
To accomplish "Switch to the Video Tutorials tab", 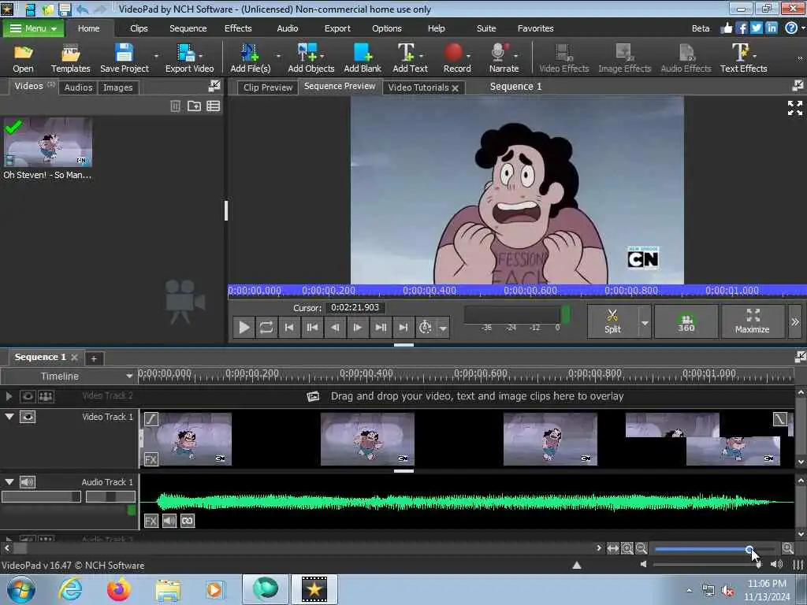I will click(418, 87).
